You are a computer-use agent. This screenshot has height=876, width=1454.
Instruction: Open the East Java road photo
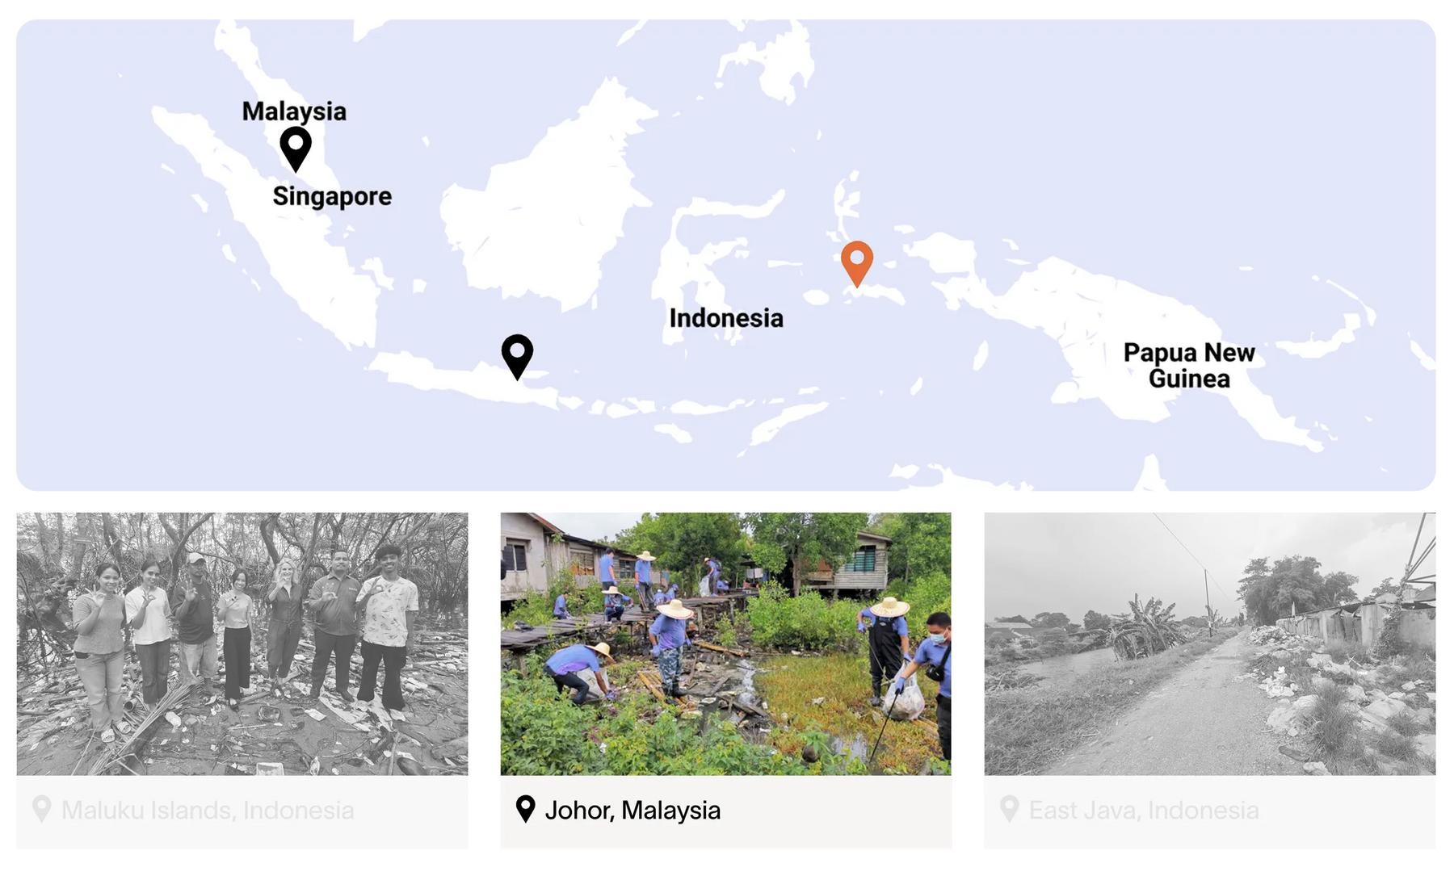1209,643
